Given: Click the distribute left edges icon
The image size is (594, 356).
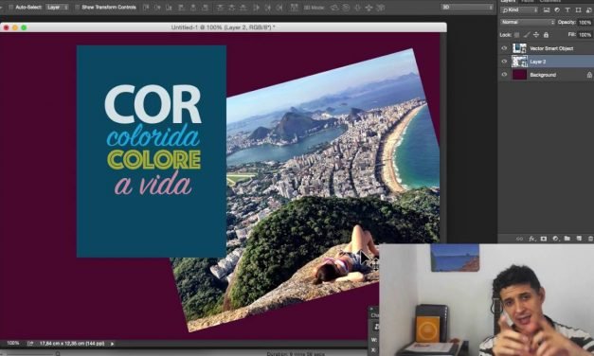Looking at the screenshot, I should tap(257, 8).
